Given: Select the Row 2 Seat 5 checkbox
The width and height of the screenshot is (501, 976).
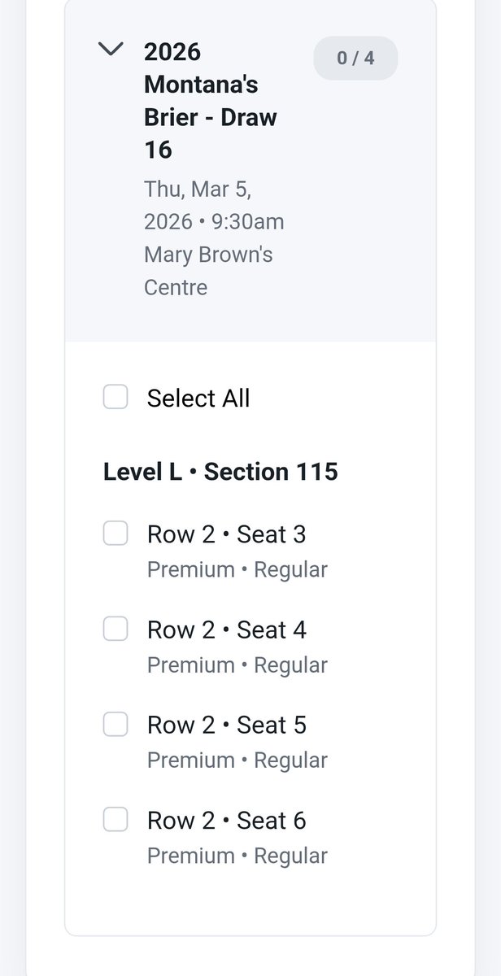Looking at the screenshot, I should coord(115,725).
